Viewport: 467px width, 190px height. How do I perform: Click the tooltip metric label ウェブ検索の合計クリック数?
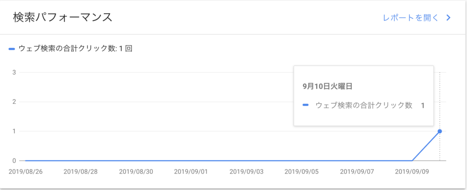tap(363, 105)
